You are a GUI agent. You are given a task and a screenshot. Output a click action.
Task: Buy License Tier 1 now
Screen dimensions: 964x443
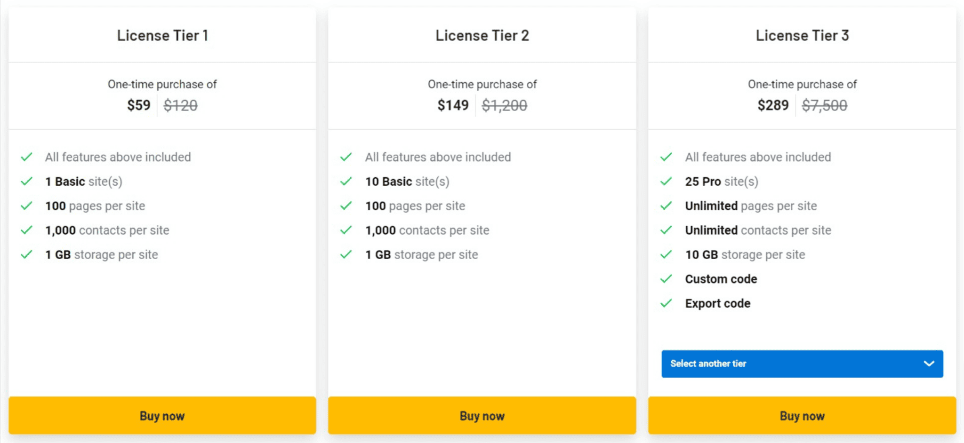pos(162,416)
